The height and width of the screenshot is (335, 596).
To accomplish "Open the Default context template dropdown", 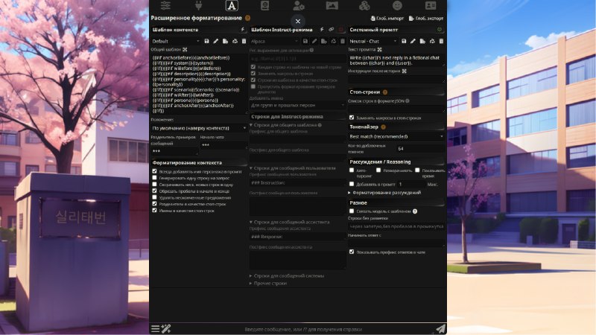I will tap(176, 41).
